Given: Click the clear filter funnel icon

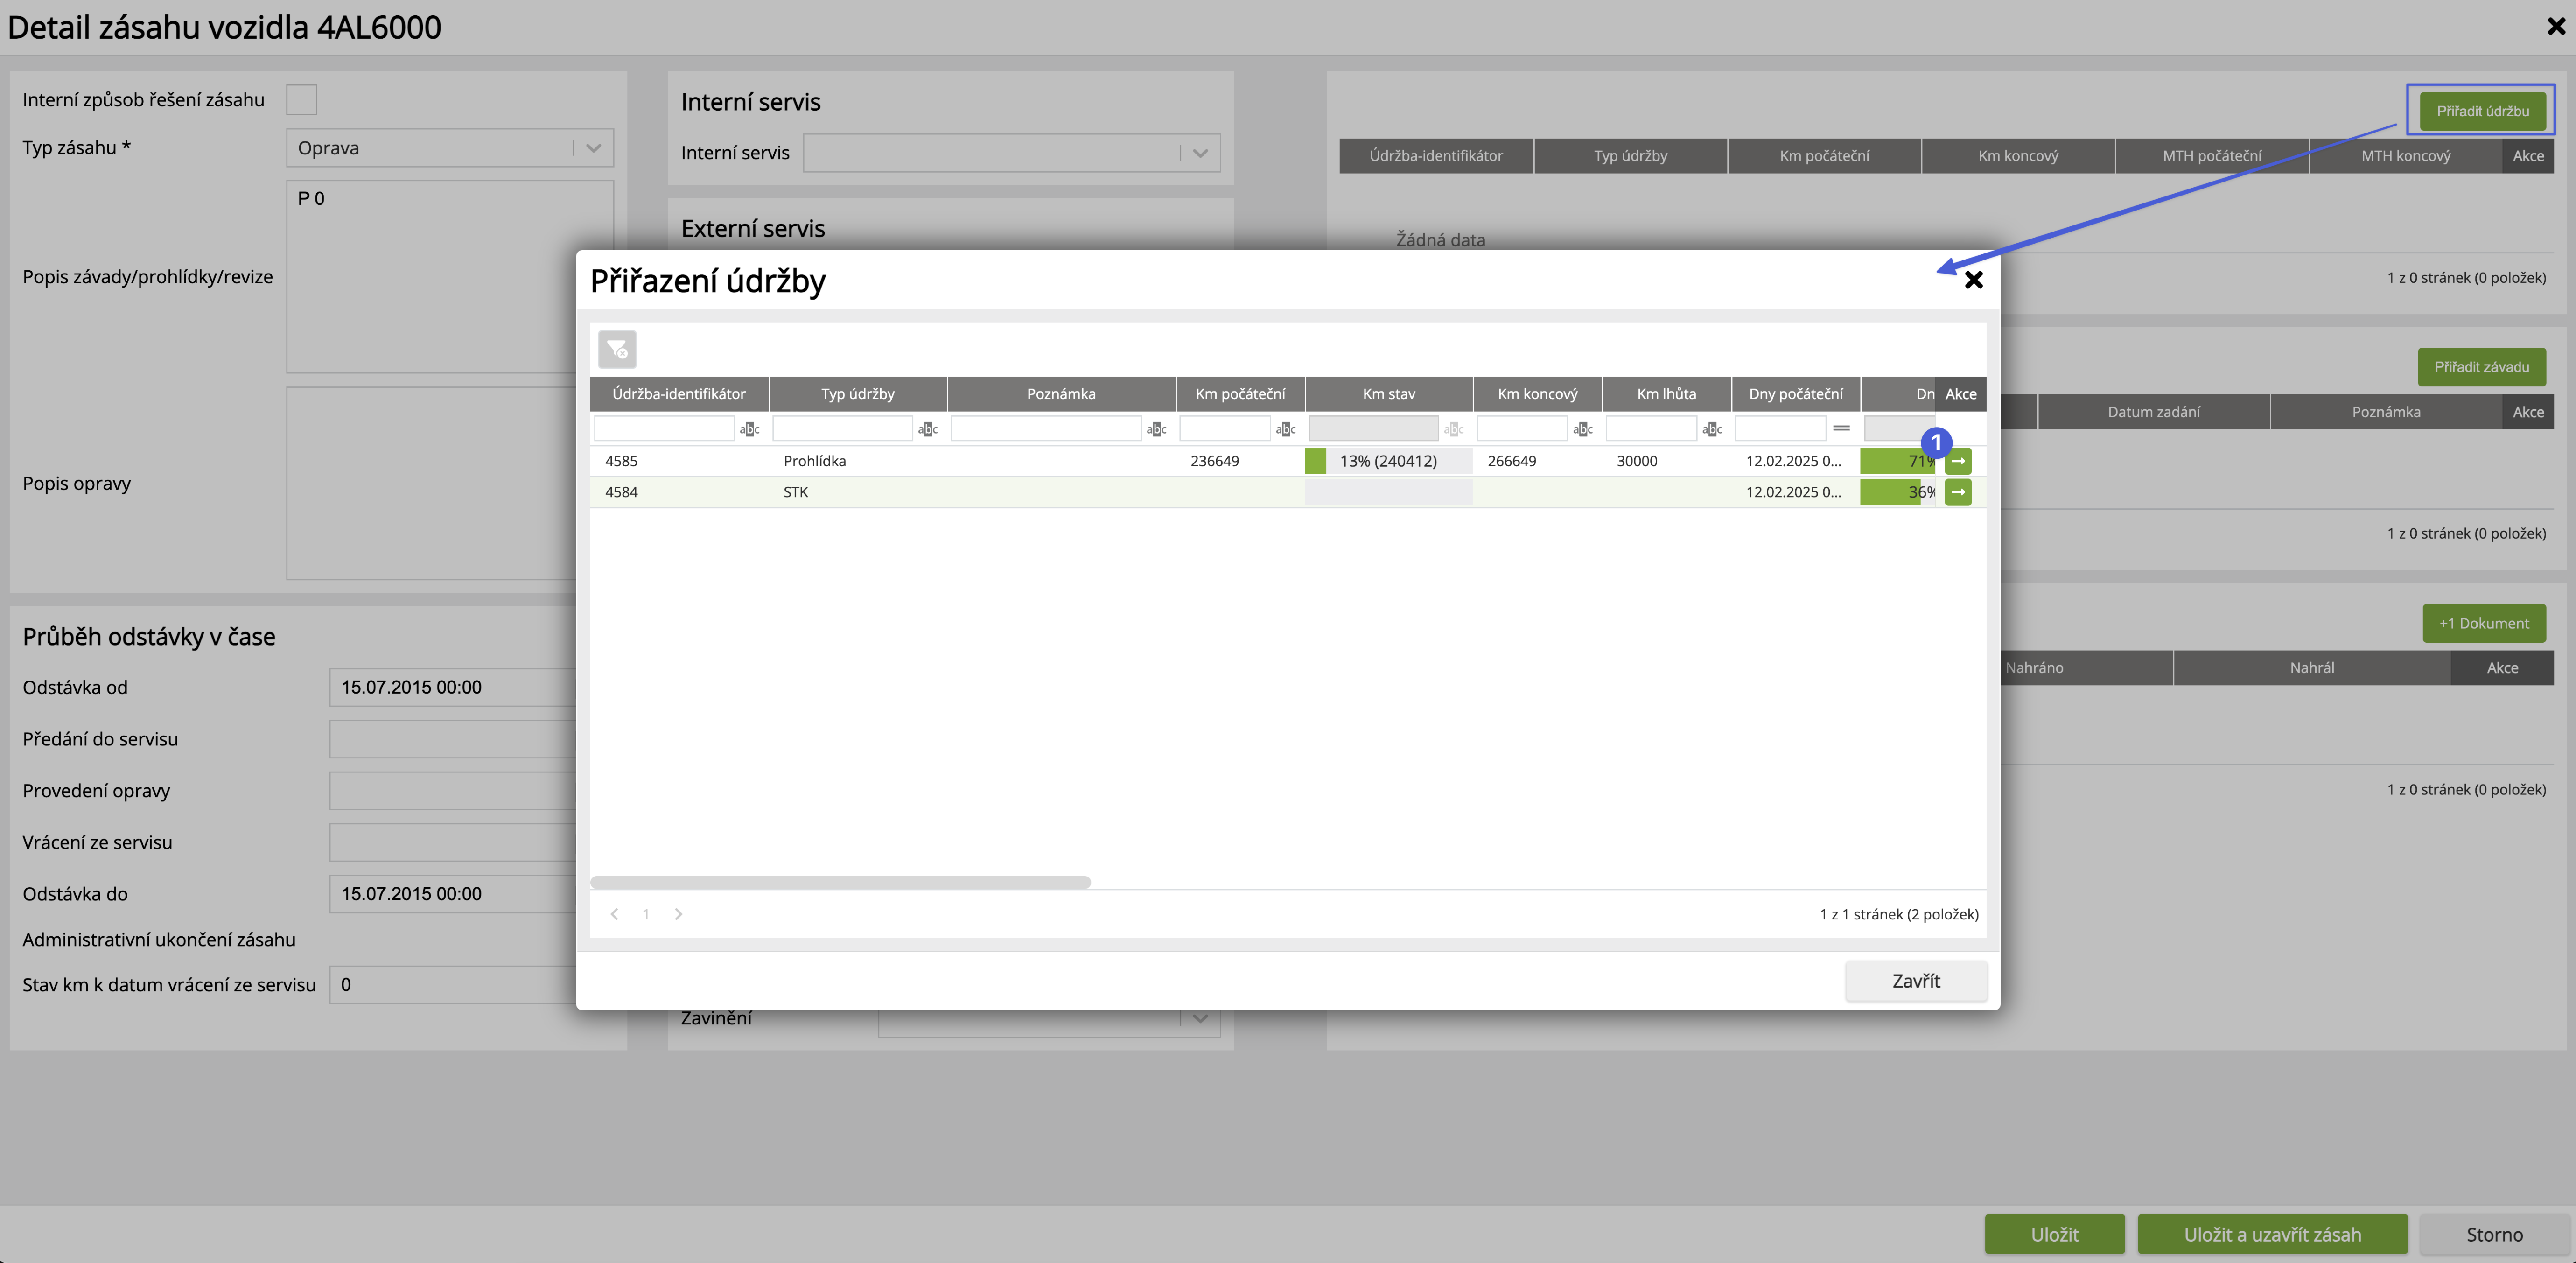Looking at the screenshot, I should [x=617, y=349].
